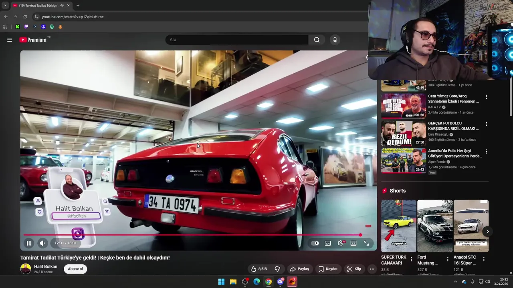Toggle subtitles captions button in player
513x288 pixels.
pos(328,243)
